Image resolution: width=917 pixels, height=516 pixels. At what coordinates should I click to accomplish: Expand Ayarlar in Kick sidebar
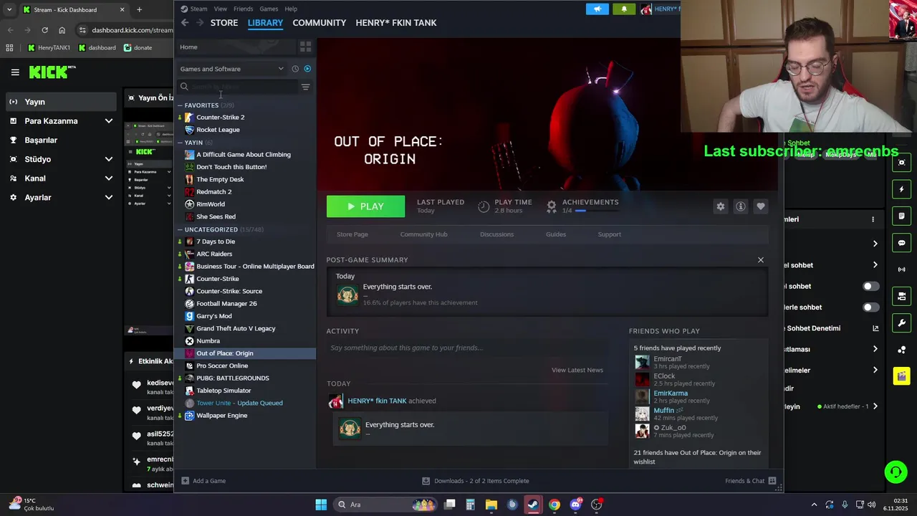(108, 198)
